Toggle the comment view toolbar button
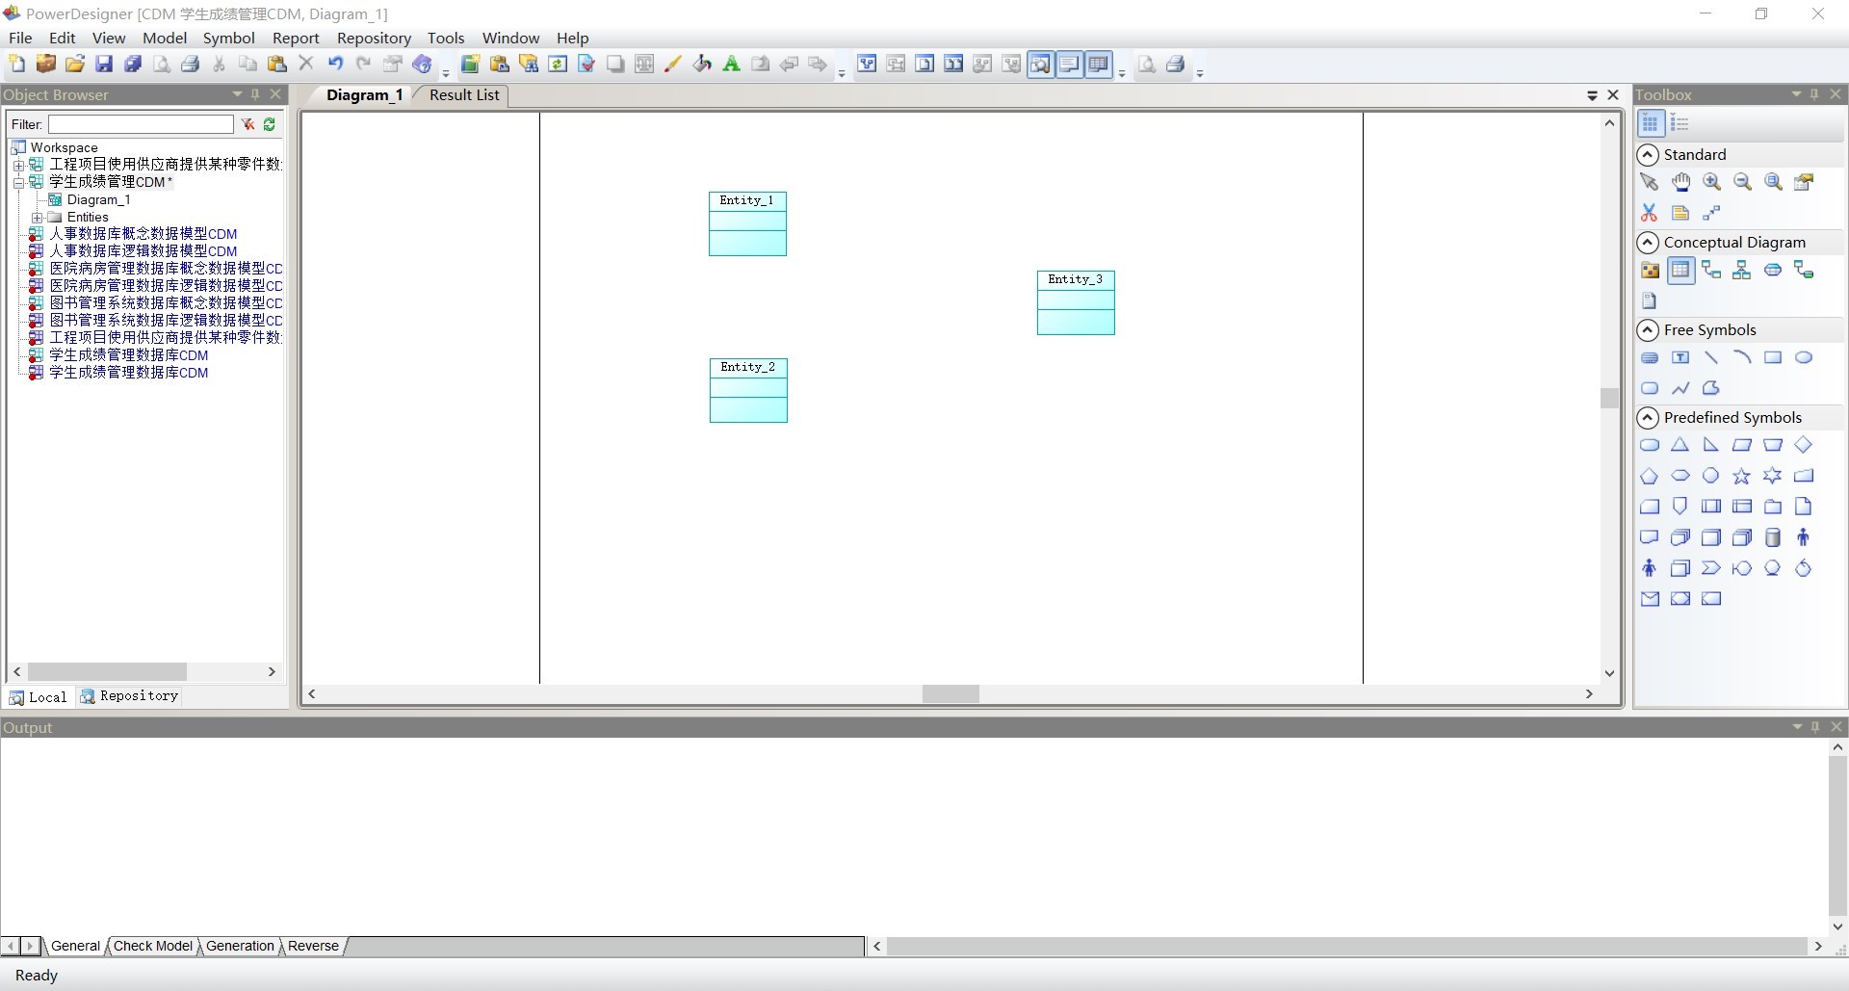 click(x=1071, y=64)
